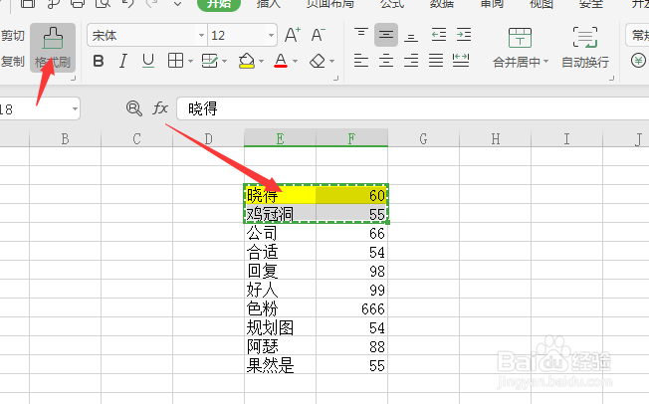Select column E header
The width and height of the screenshot is (649, 404).
(x=281, y=138)
